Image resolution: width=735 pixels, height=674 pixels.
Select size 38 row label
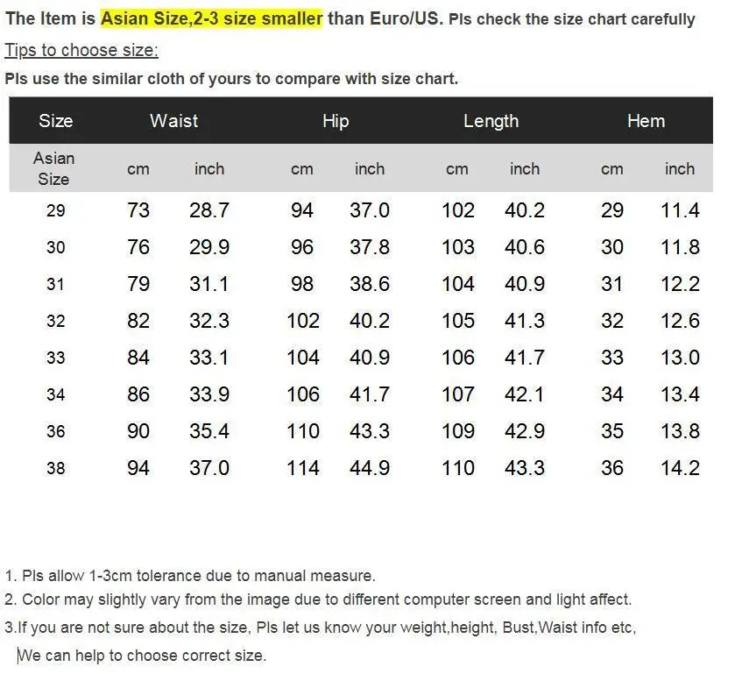56,468
